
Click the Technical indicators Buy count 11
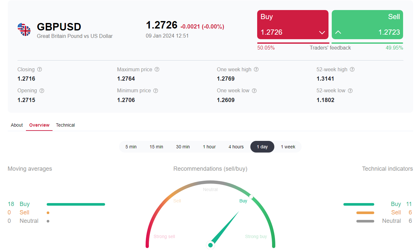click(409, 204)
